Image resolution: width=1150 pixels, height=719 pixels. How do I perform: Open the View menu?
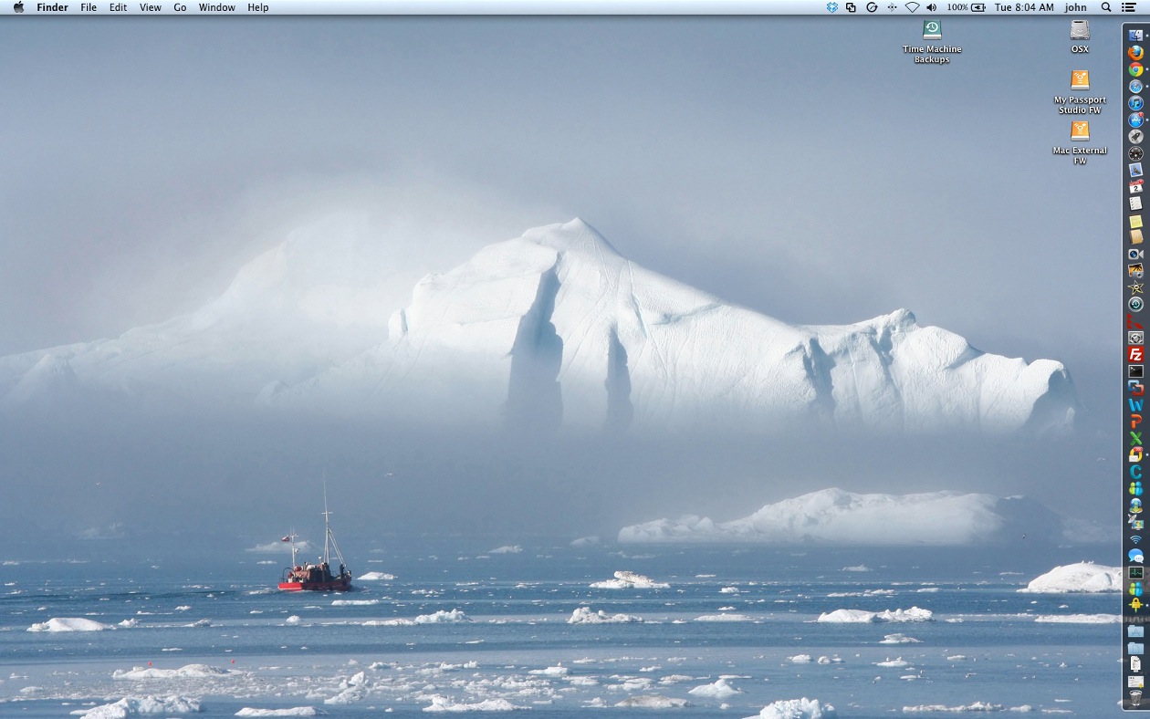(x=151, y=7)
